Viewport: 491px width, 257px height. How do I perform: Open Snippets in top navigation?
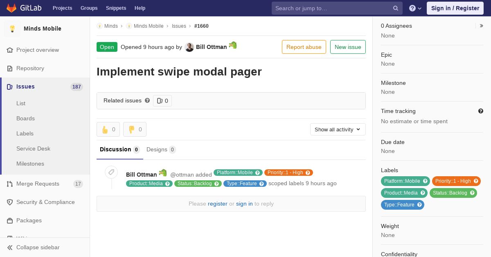tap(116, 8)
